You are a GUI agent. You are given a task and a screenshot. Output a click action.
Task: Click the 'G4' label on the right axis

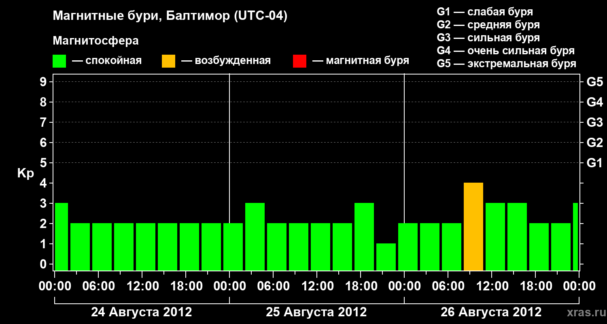595,102
